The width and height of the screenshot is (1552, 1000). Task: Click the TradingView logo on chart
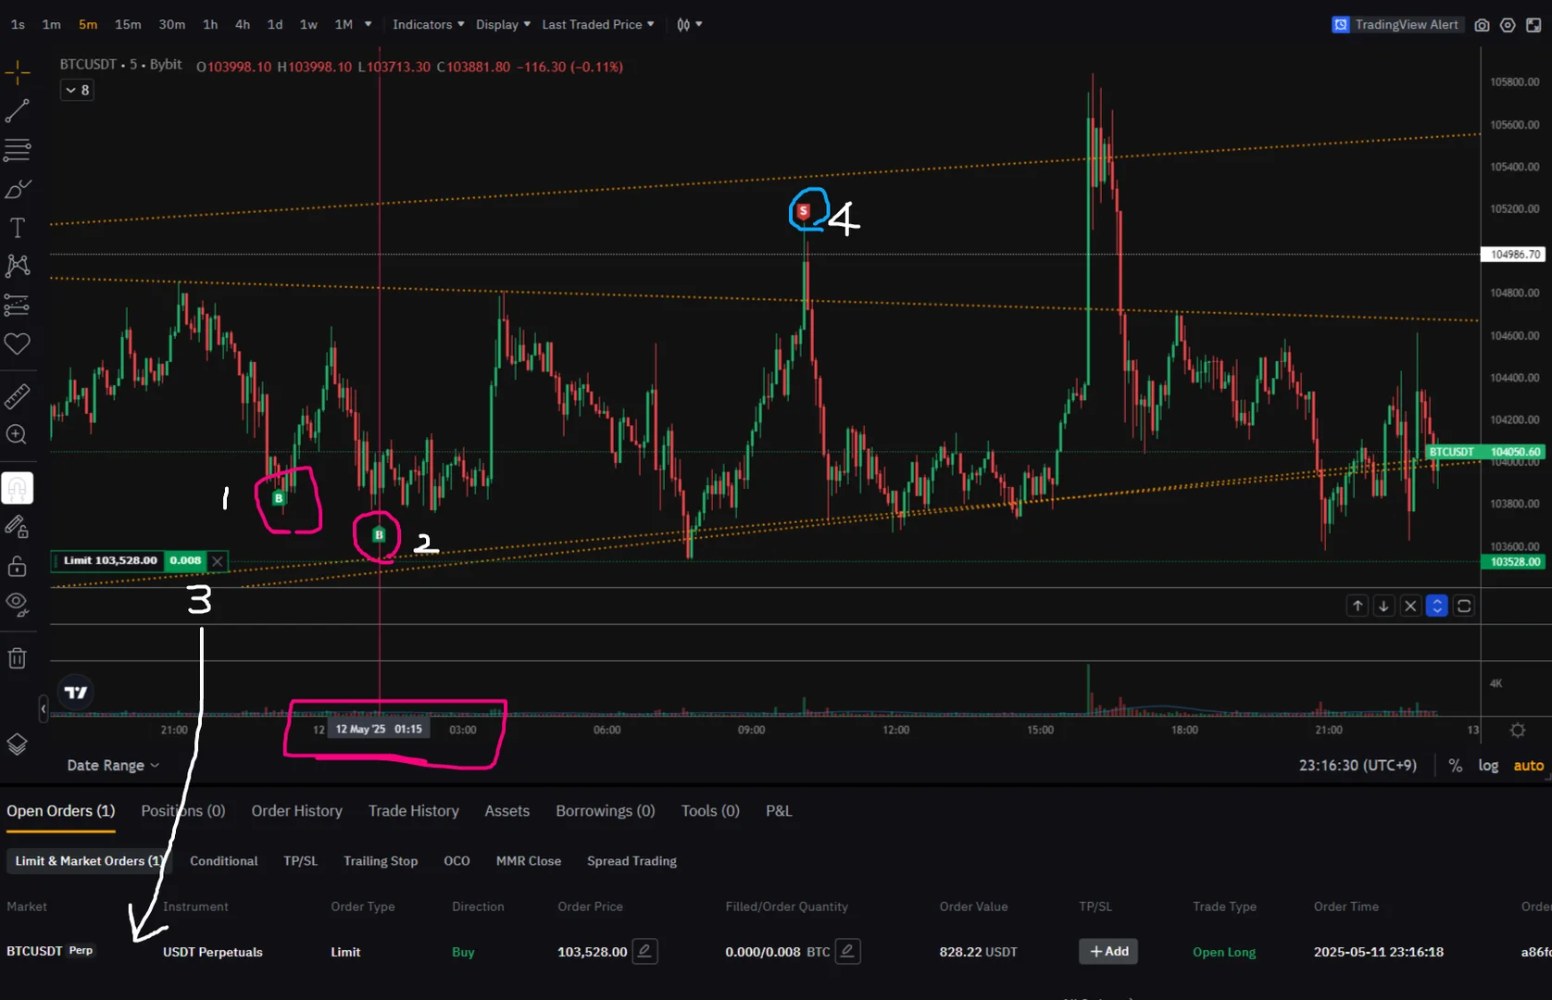click(x=76, y=693)
